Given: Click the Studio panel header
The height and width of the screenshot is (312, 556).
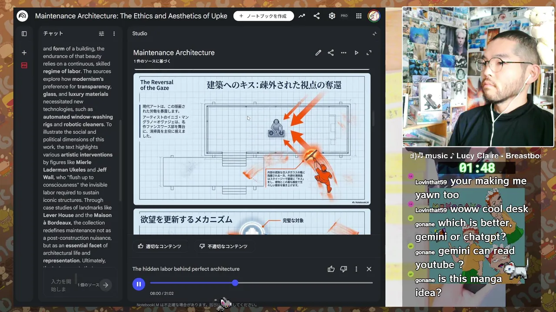Looking at the screenshot, I should [x=140, y=34].
